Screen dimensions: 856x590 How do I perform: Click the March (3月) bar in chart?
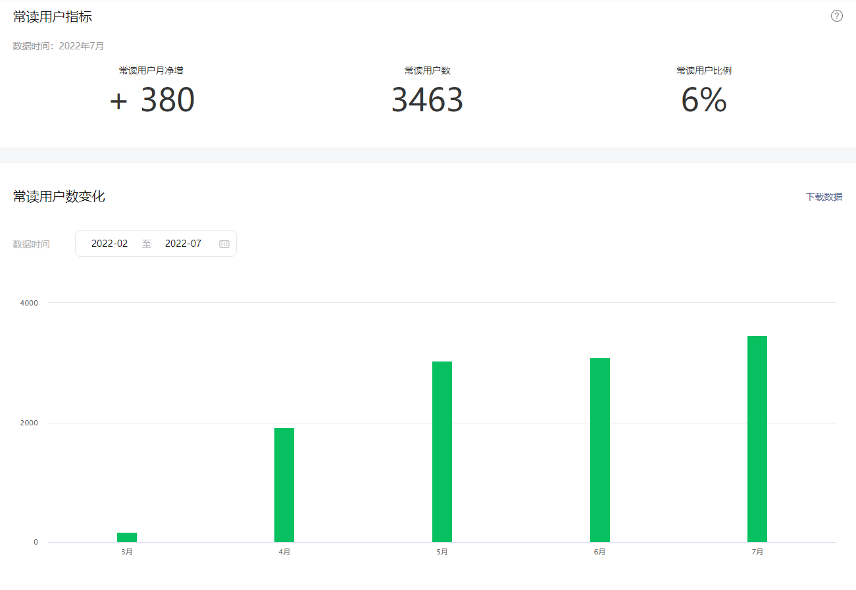[x=127, y=537]
